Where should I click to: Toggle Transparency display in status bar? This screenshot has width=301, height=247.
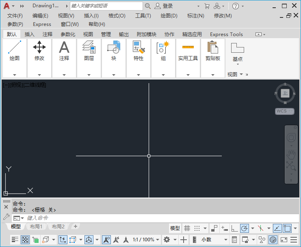click(x=25, y=240)
